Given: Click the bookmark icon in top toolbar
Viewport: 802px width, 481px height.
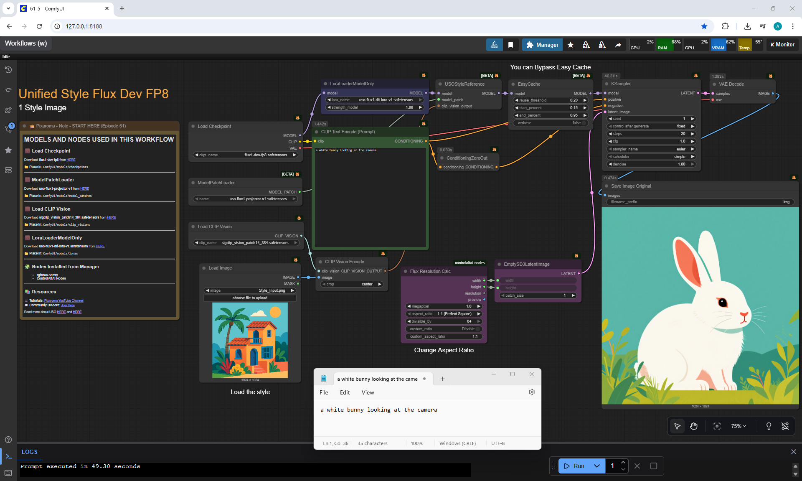Looking at the screenshot, I should 510,45.
